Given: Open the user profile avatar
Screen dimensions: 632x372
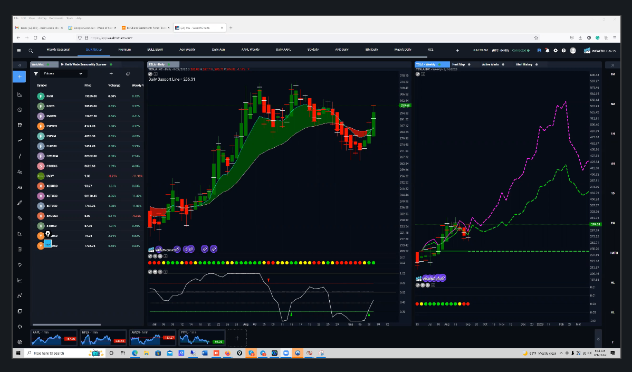Looking at the screenshot, I should 573,50.
